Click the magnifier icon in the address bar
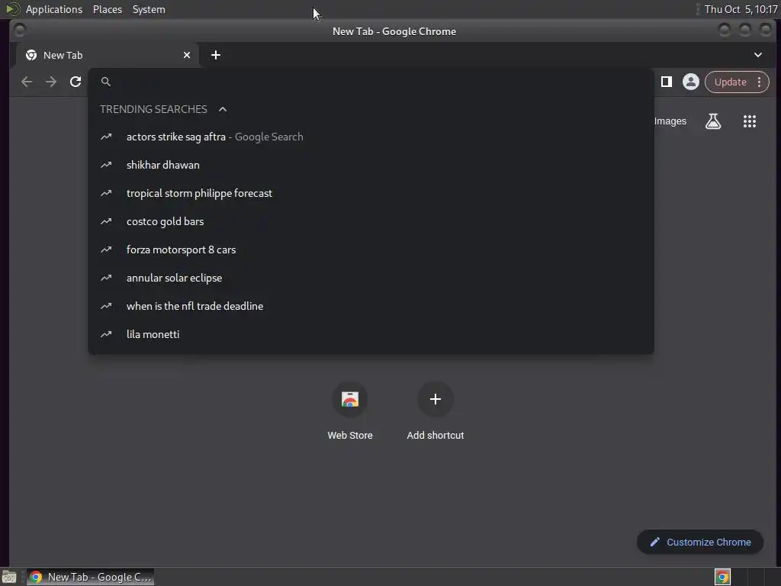Viewport: 781px width, 586px height. pos(105,82)
